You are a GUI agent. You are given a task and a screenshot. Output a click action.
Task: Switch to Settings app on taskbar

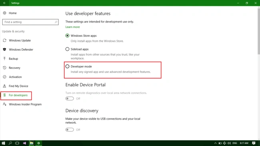[x=38, y=143]
